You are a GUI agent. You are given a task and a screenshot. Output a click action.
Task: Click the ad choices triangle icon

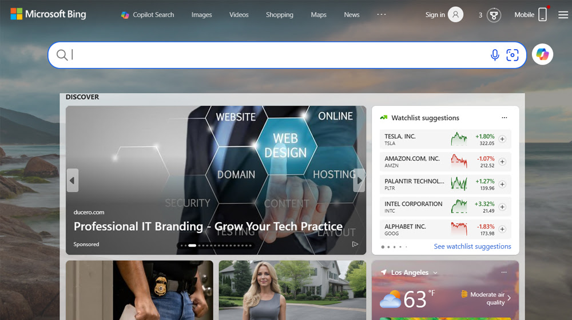(355, 244)
